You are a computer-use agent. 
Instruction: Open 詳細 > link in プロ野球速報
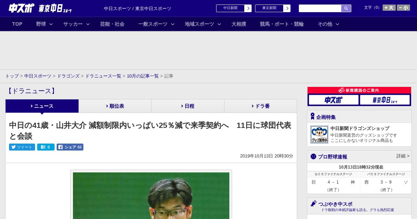[403, 156]
